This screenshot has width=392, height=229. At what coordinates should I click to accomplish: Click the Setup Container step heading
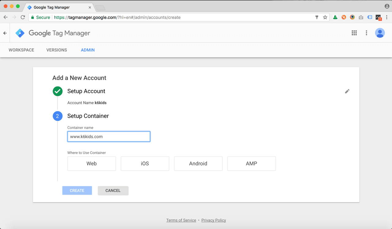88,116
